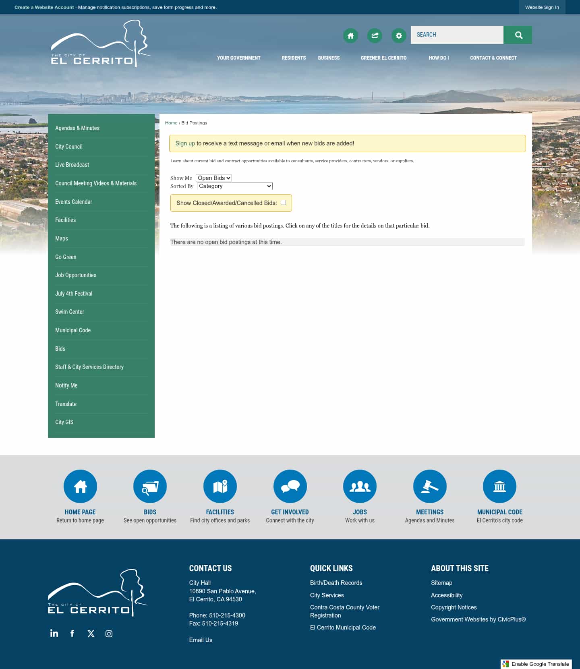Click the Sitemap footer link
Image resolution: width=580 pixels, height=669 pixels.
(x=441, y=583)
